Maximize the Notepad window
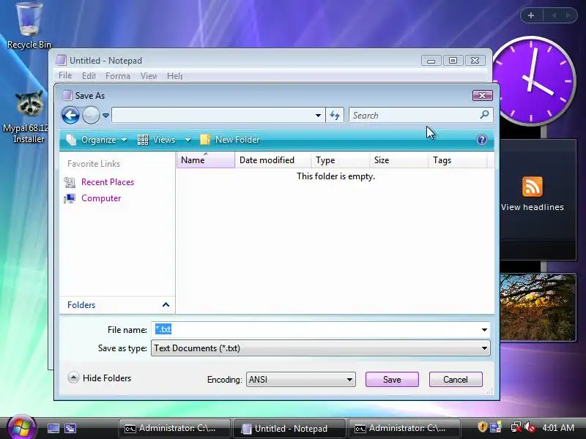The height and width of the screenshot is (439, 586). pyautogui.click(x=453, y=61)
